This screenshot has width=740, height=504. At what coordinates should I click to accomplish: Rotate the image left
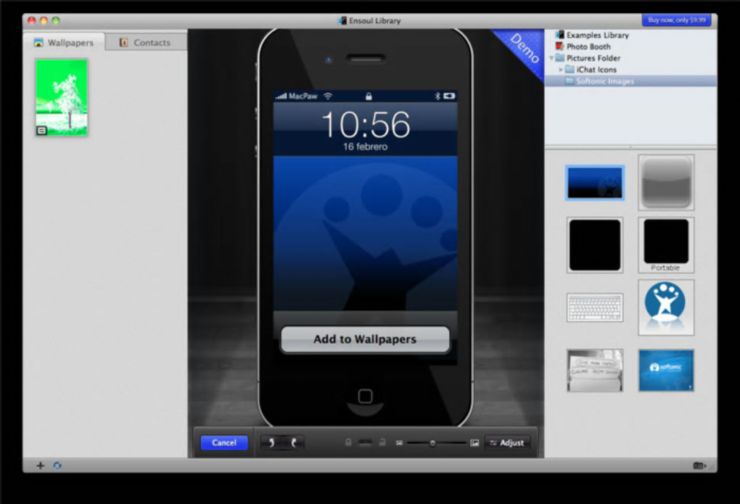pyautogui.click(x=271, y=442)
